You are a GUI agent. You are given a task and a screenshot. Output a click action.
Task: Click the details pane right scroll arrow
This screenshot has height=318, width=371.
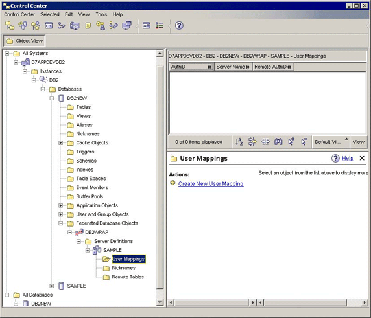pos(365,302)
